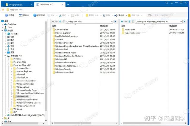
Task: Open the Timeline (时间线) toolbar icon
Action: [x=6, y=15]
